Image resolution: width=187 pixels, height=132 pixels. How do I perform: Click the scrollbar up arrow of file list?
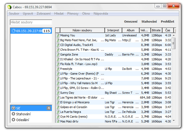174,35
